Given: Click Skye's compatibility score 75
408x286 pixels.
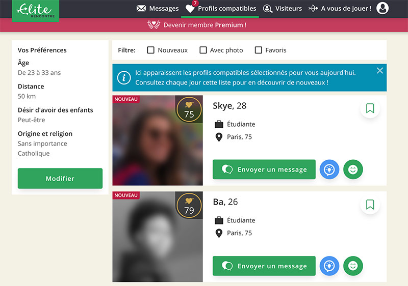Looking at the screenshot, I should click(x=189, y=109).
